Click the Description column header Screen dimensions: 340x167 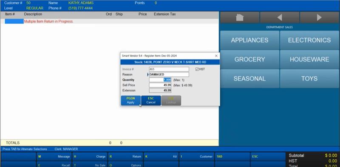click(33, 14)
